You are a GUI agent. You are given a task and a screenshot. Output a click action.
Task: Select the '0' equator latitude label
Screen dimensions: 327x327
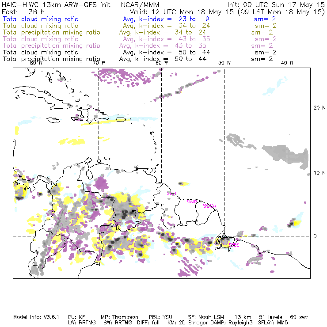click(x=315, y=236)
